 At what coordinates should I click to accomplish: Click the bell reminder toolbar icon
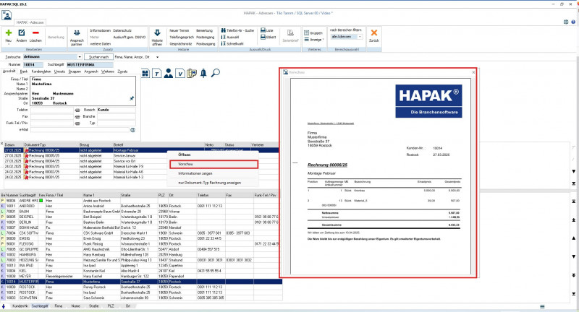pos(203,73)
